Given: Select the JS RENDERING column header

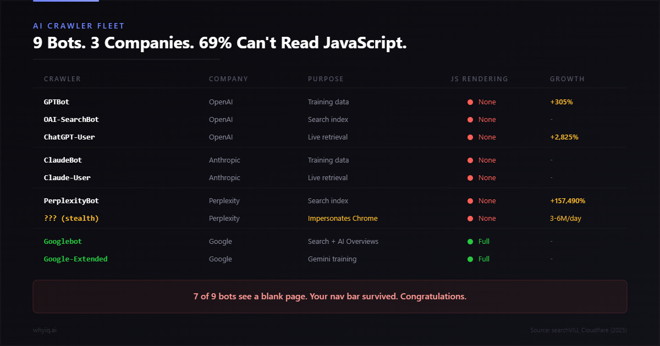Looking at the screenshot, I should 480,79.
